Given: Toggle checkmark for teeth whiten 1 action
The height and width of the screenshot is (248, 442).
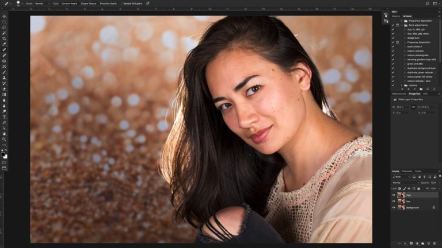Looking at the screenshot, I should (393, 46).
